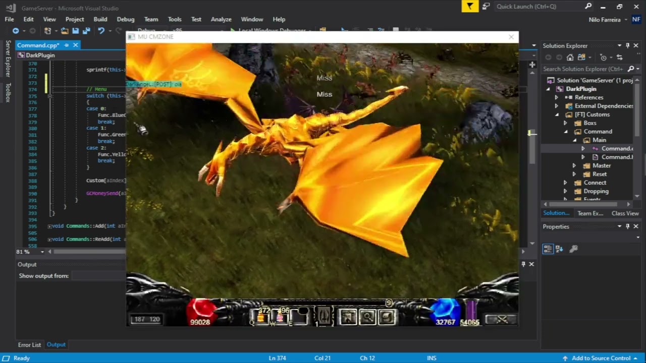Expand the Reset folder
Screen dimensions: 646x363
click(x=574, y=174)
